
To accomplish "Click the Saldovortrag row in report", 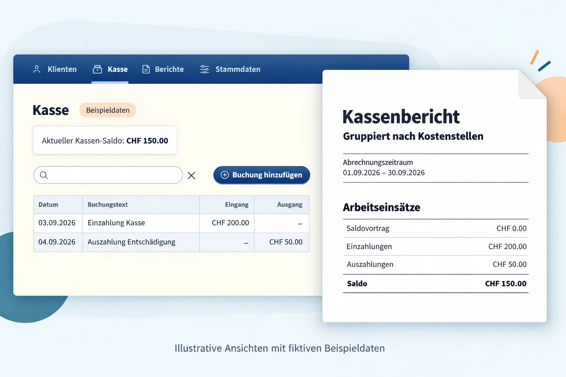I will pos(436,228).
